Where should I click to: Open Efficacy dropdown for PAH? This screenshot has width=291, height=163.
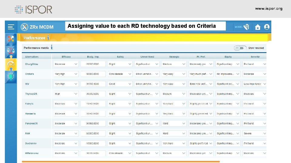click(66, 133)
